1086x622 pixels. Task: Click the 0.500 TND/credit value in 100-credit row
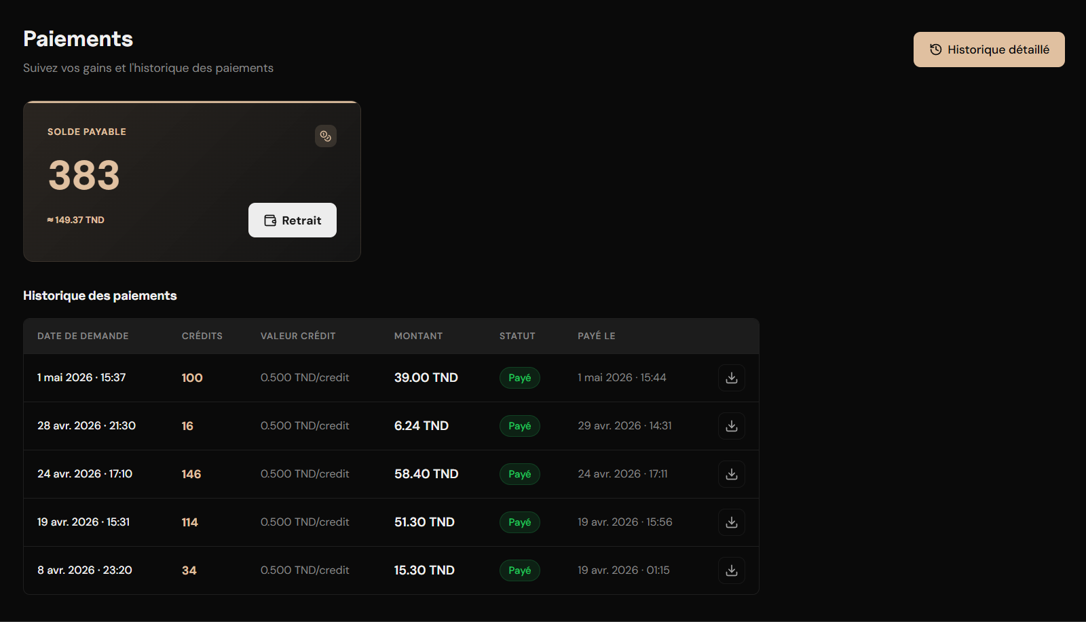tap(305, 378)
